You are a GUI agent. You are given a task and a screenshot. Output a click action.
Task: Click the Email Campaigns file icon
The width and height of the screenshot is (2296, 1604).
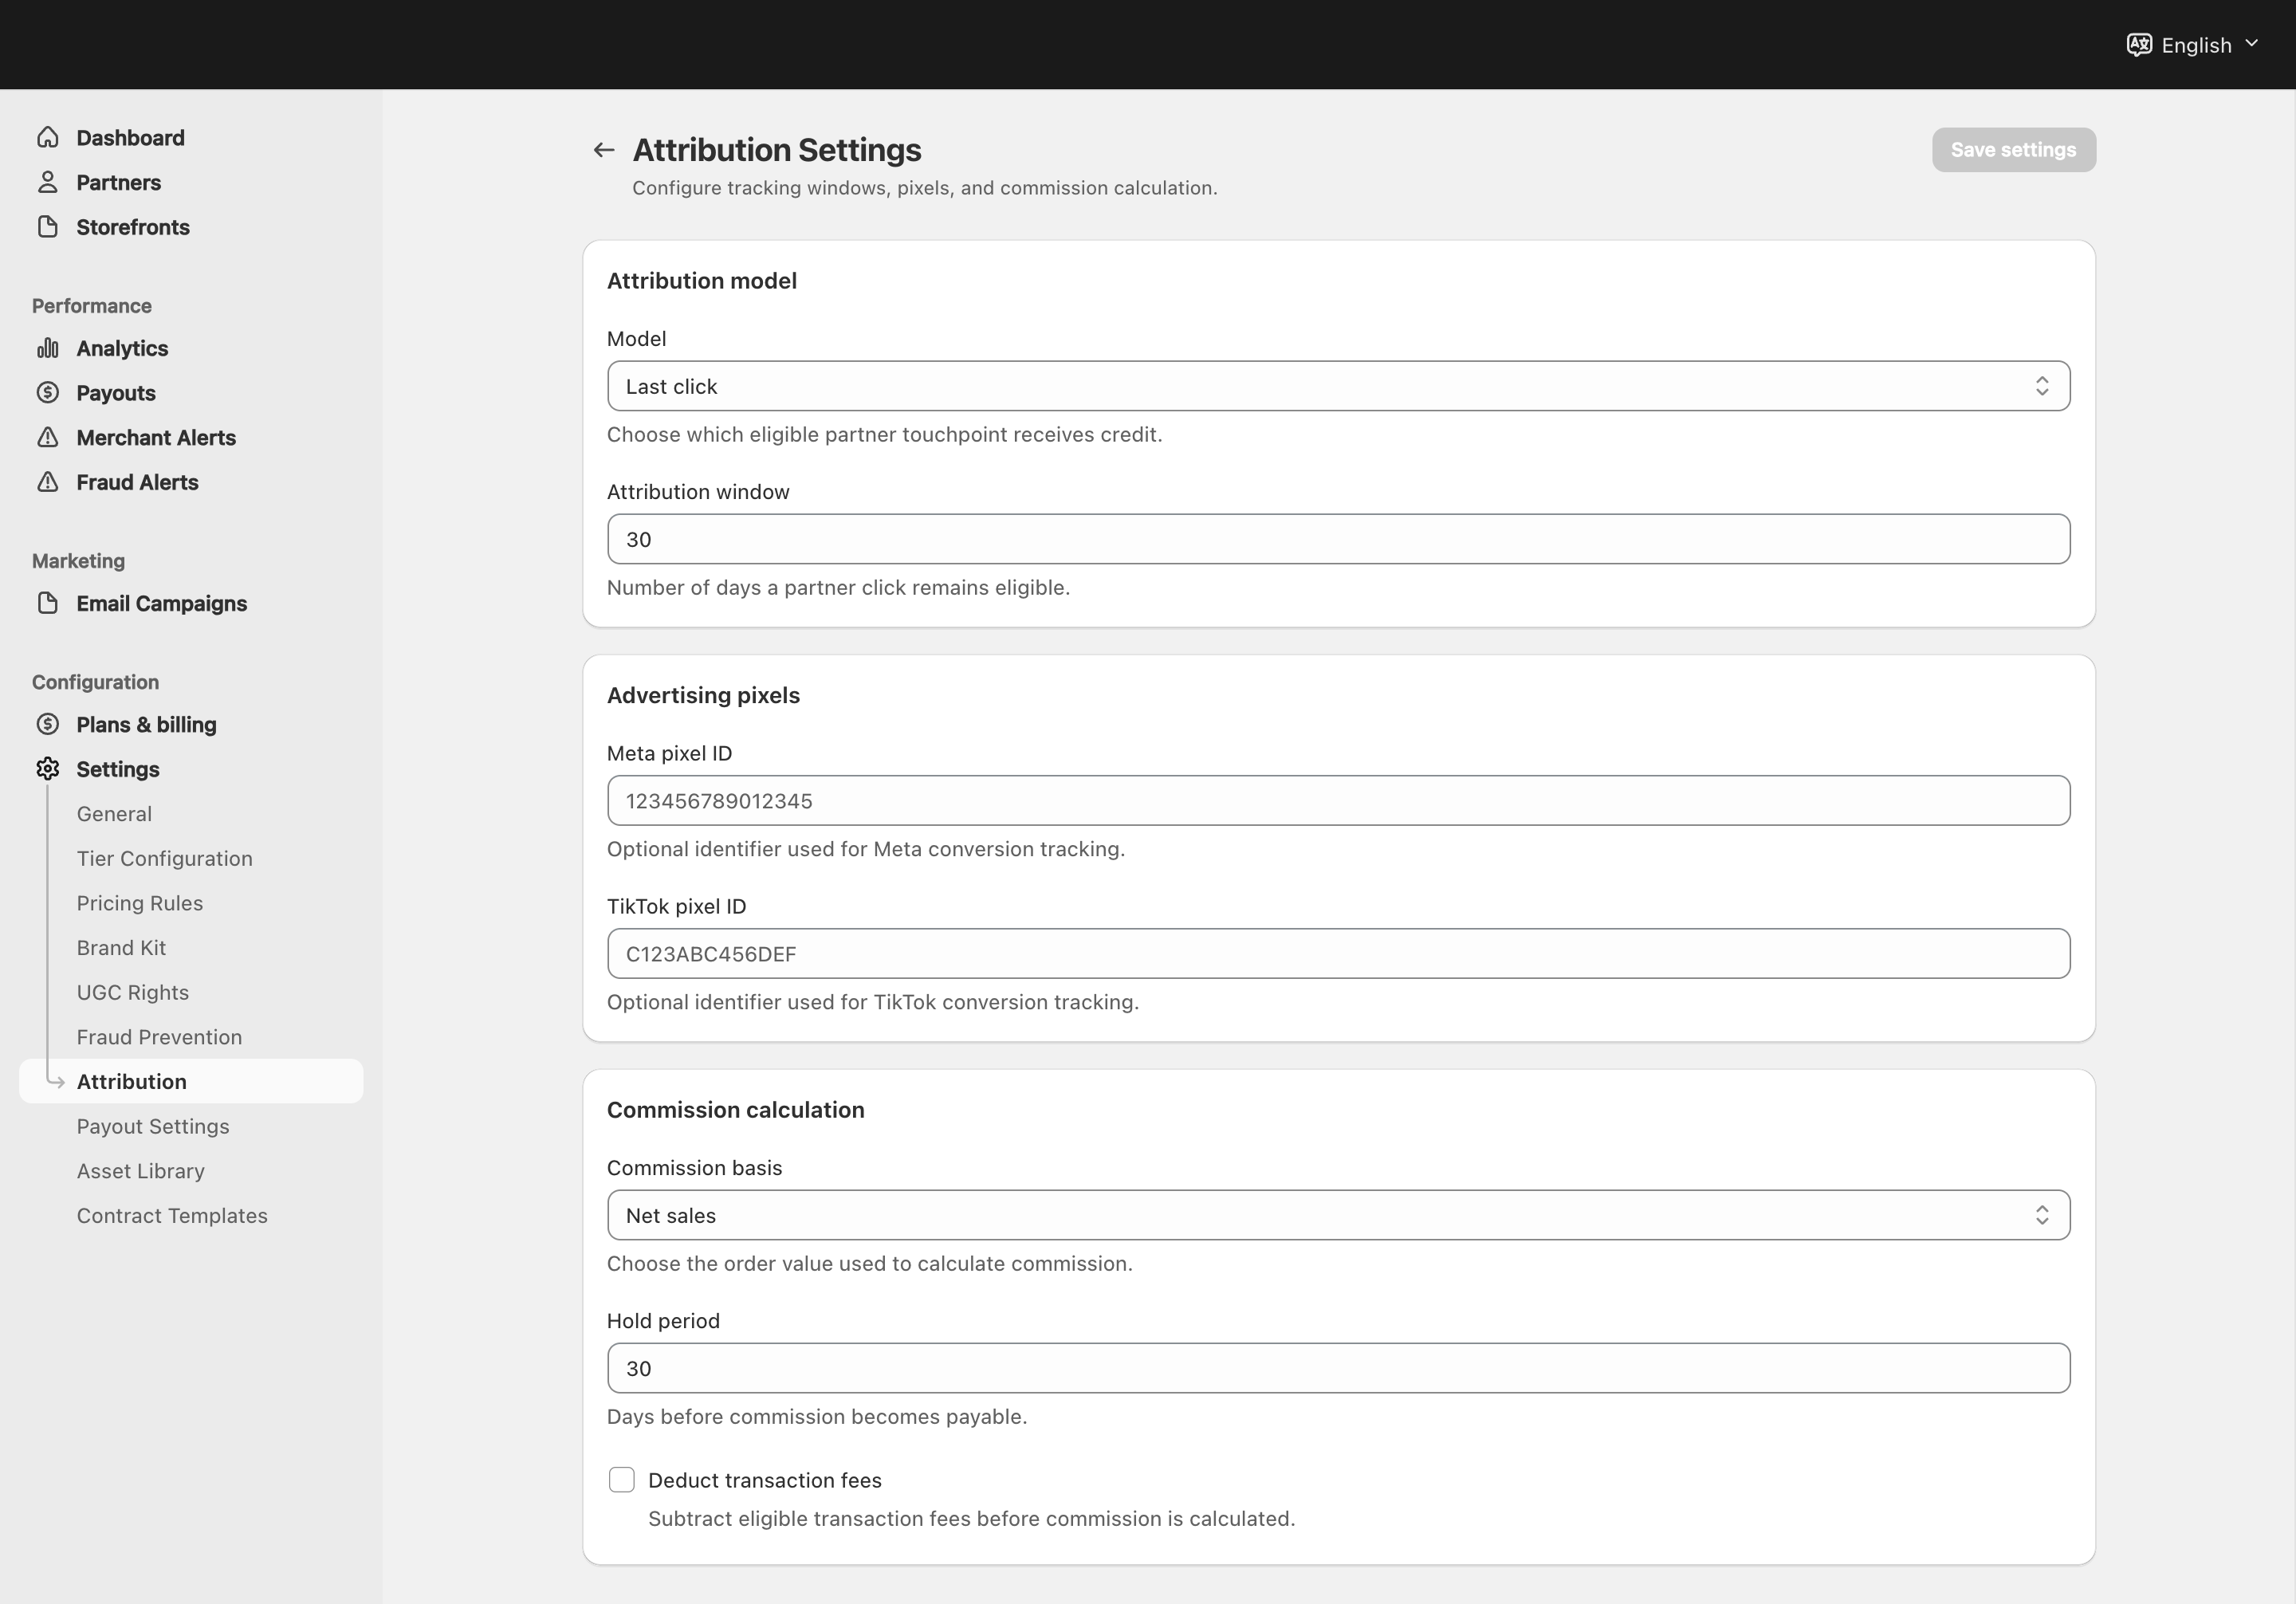(47, 603)
